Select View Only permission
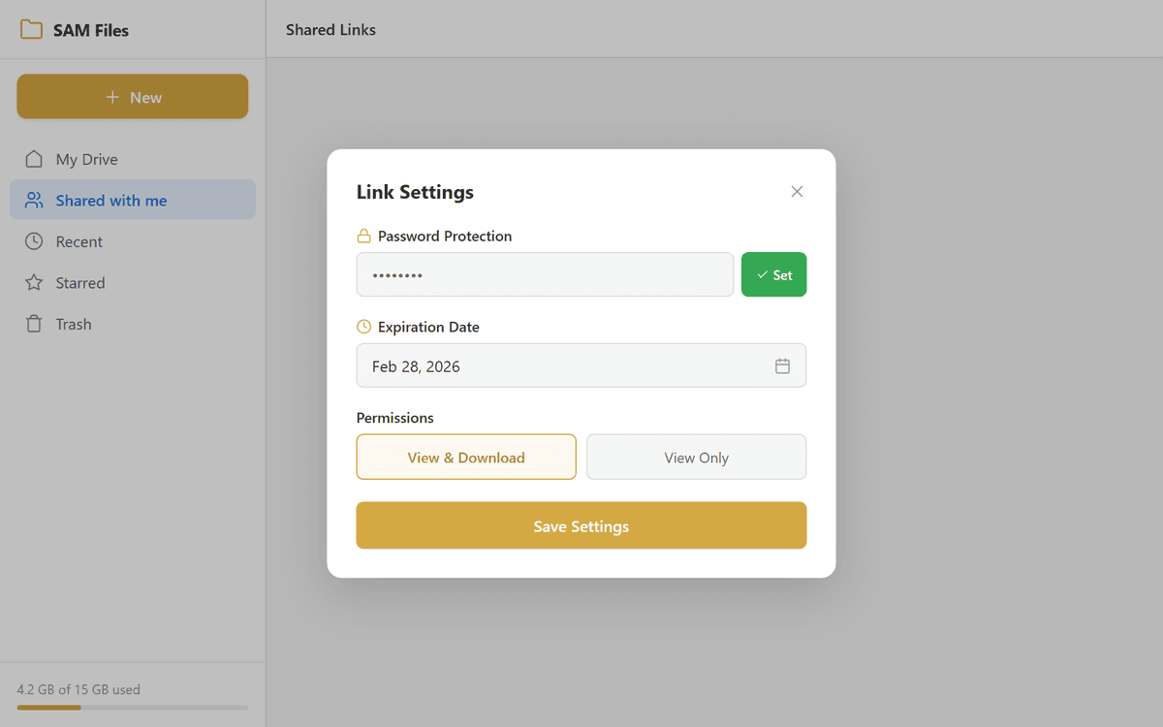 click(696, 458)
